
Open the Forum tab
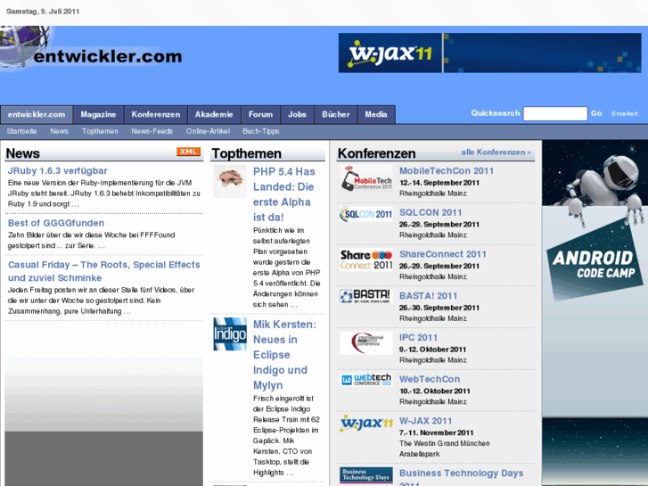pos(261,114)
